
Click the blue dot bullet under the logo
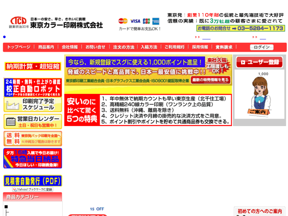[4, 37]
